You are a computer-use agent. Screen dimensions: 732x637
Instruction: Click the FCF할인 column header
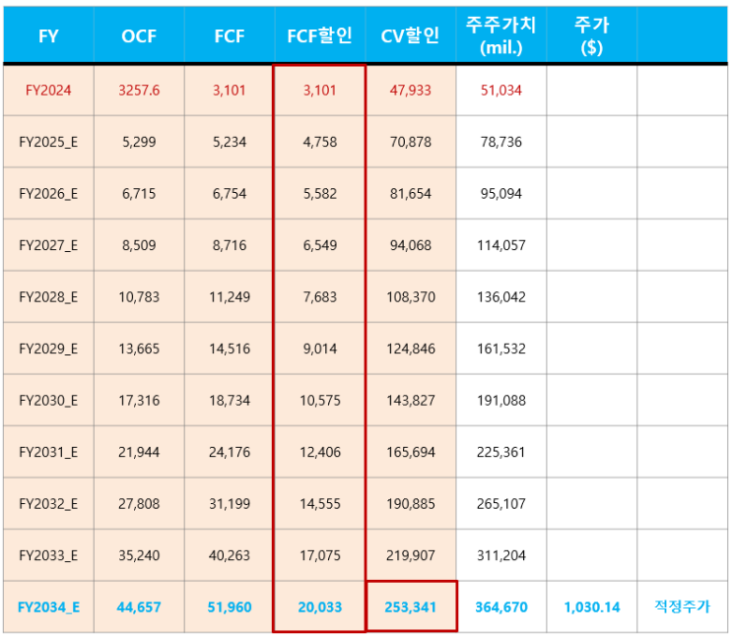[x=320, y=35]
